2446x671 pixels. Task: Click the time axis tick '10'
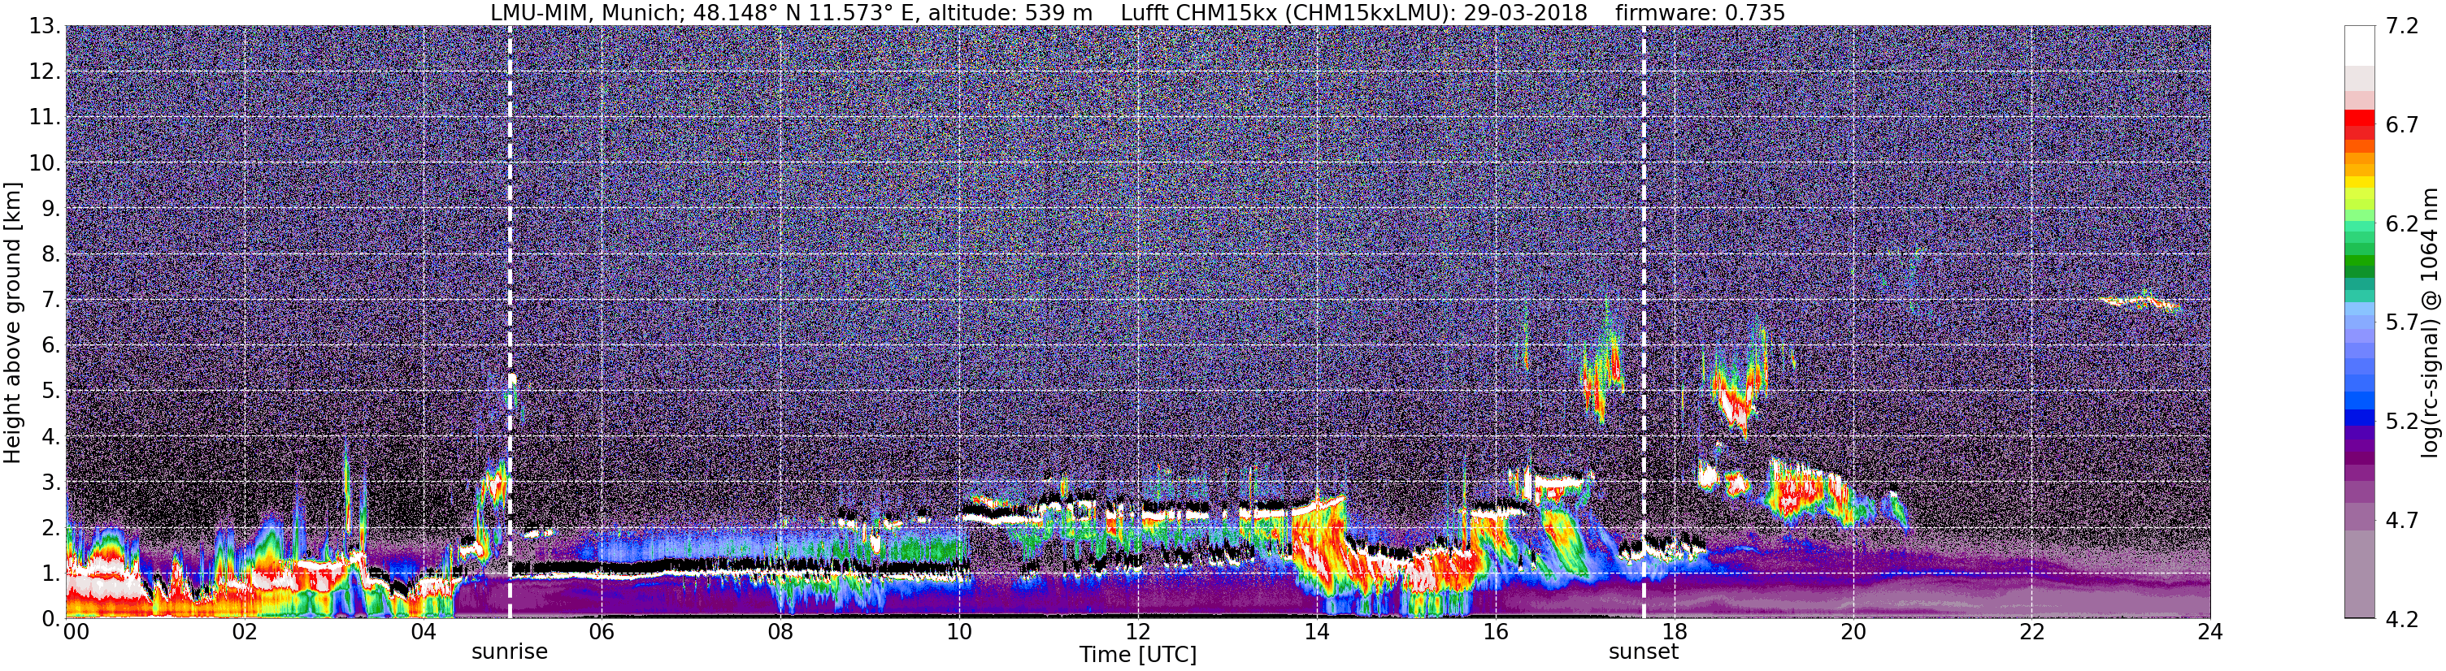tap(959, 632)
